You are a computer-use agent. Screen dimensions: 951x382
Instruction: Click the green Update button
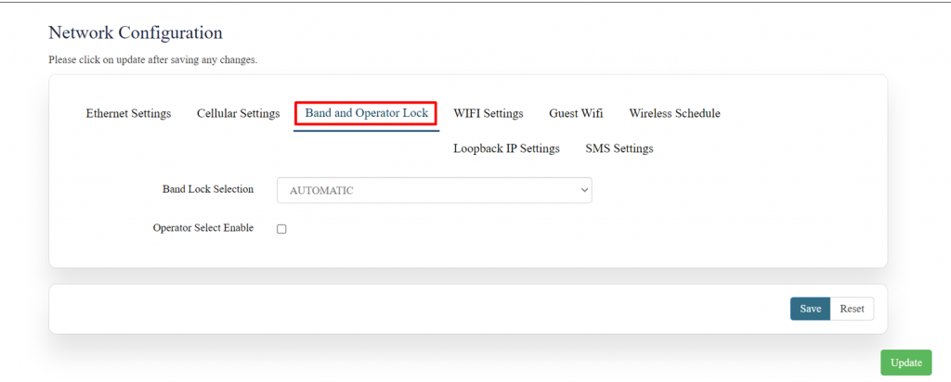905,363
